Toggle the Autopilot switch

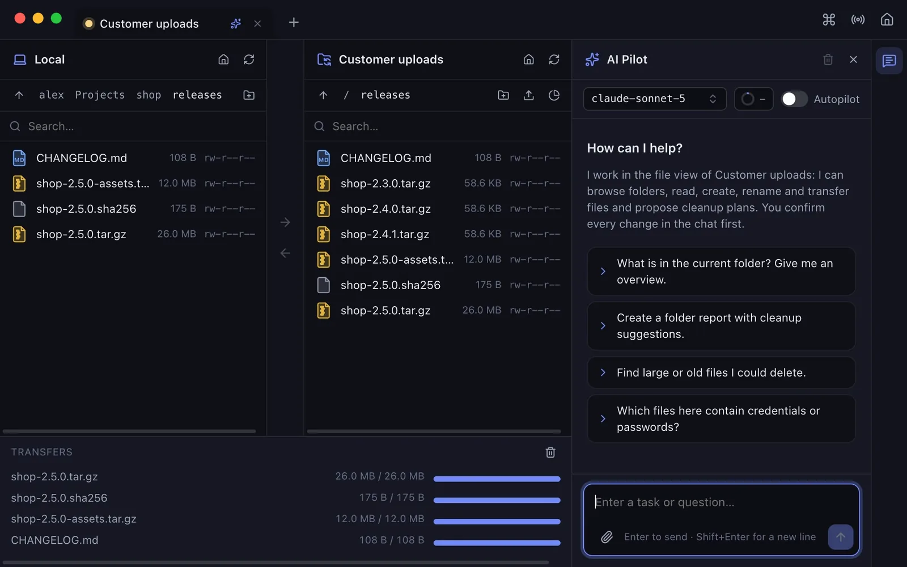[794, 99]
